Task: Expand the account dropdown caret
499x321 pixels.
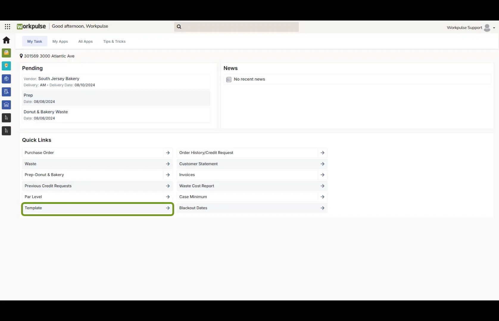Action: 494,28
